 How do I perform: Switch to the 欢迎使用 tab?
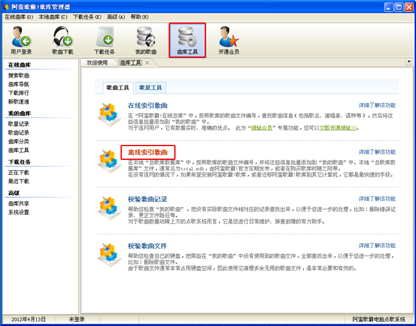(x=97, y=63)
